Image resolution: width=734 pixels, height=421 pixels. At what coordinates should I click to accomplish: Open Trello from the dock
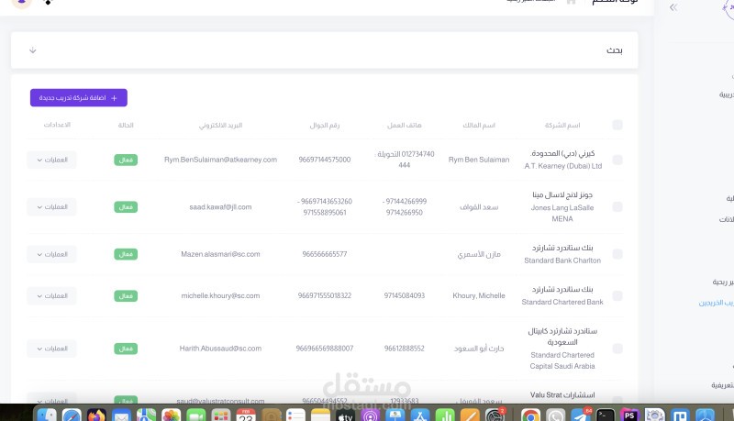(680, 415)
